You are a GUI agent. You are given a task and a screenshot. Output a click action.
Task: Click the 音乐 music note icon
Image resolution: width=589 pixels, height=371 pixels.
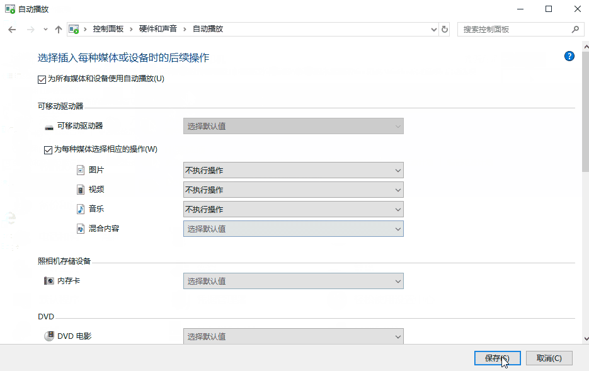(x=81, y=209)
